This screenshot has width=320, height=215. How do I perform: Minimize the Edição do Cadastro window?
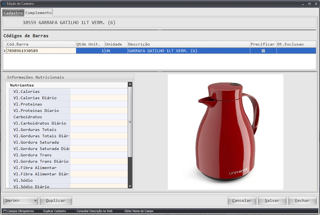pos(303,4)
